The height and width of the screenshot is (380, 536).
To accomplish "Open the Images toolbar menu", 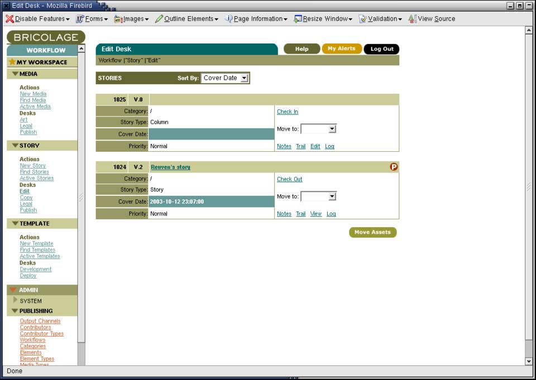I will coord(131,19).
